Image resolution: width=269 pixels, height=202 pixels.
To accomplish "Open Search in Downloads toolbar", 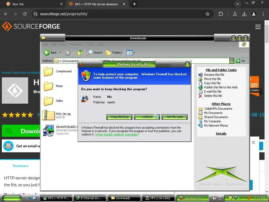I will pyautogui.click(x=95, y=53).
